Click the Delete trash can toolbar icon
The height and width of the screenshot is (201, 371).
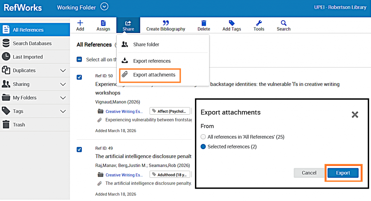(204, 23)
